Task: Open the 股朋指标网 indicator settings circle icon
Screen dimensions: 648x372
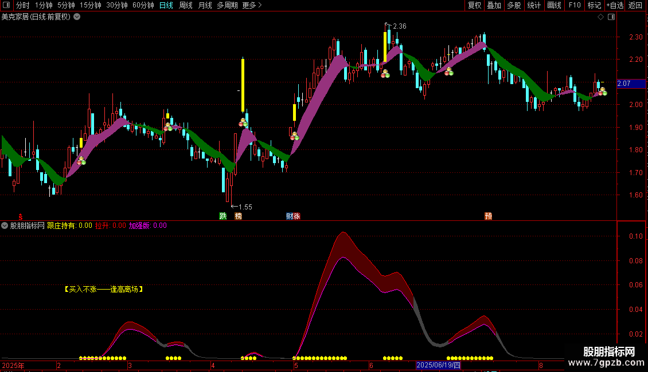Action: [x=5, y=225]
